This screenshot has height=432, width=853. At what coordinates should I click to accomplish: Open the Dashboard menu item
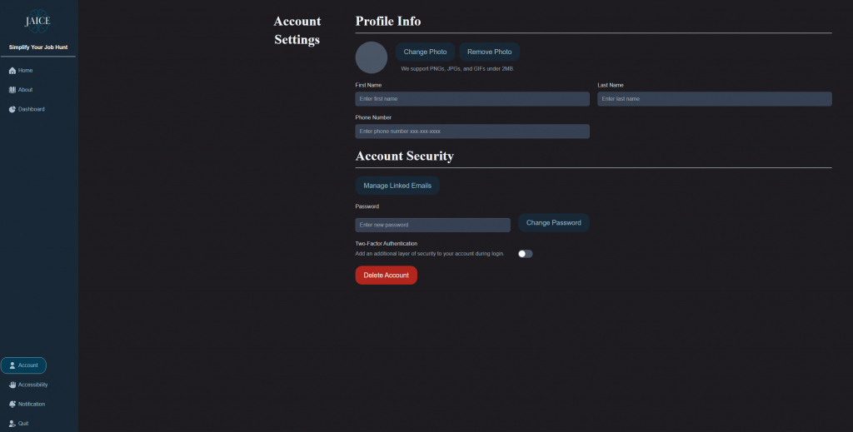click(32, 109)
